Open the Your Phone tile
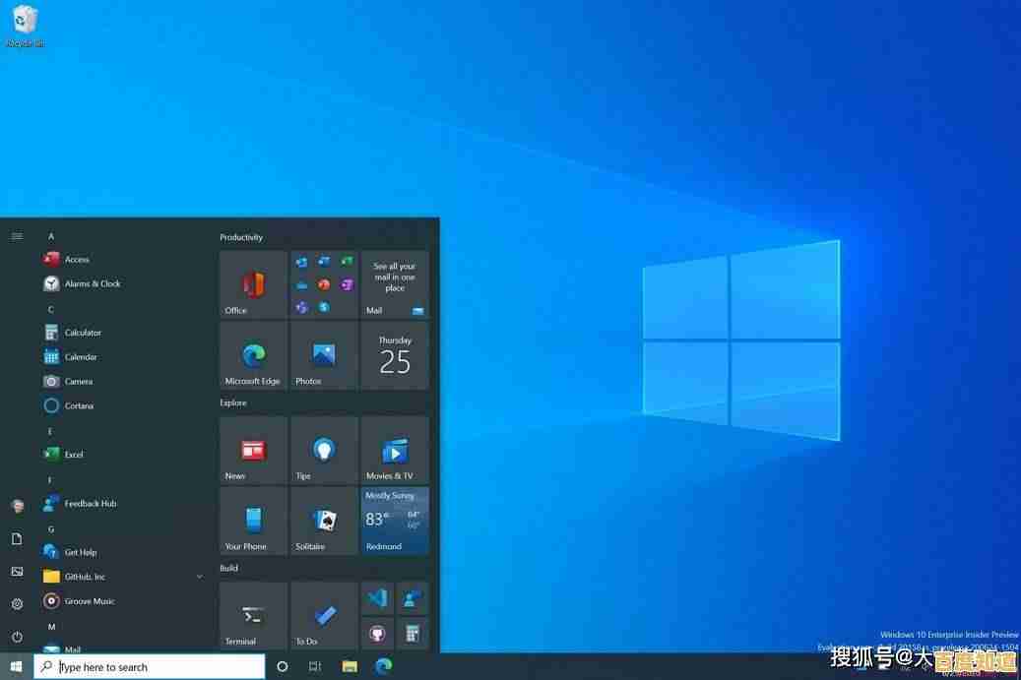The width and height of the screenshot is (1021, 680). [253, 521]
